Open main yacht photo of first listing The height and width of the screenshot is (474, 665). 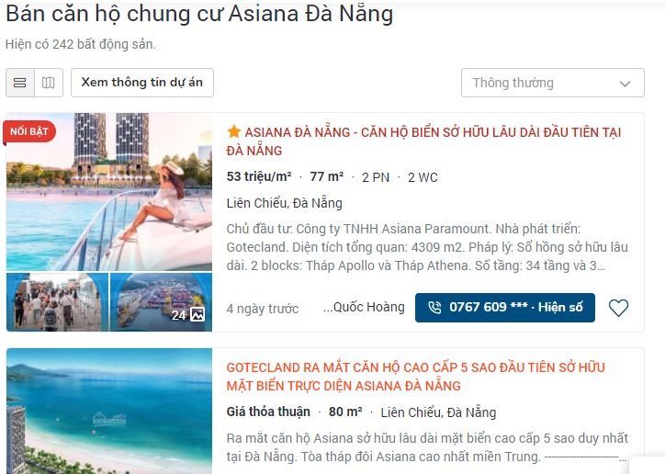pos(109,192)
